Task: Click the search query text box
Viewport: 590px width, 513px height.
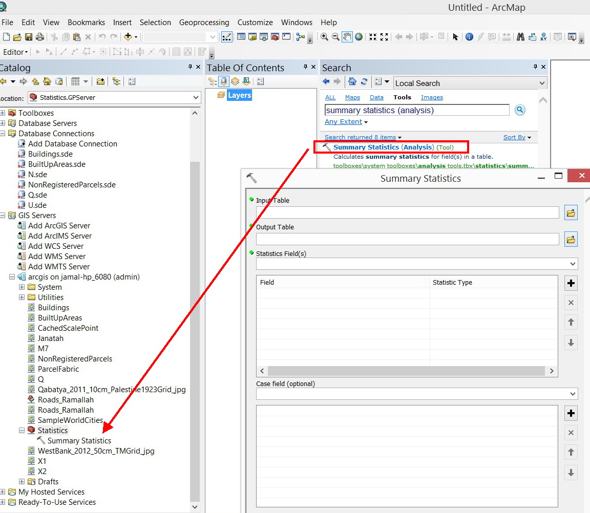Action: (x=417, y=110)
